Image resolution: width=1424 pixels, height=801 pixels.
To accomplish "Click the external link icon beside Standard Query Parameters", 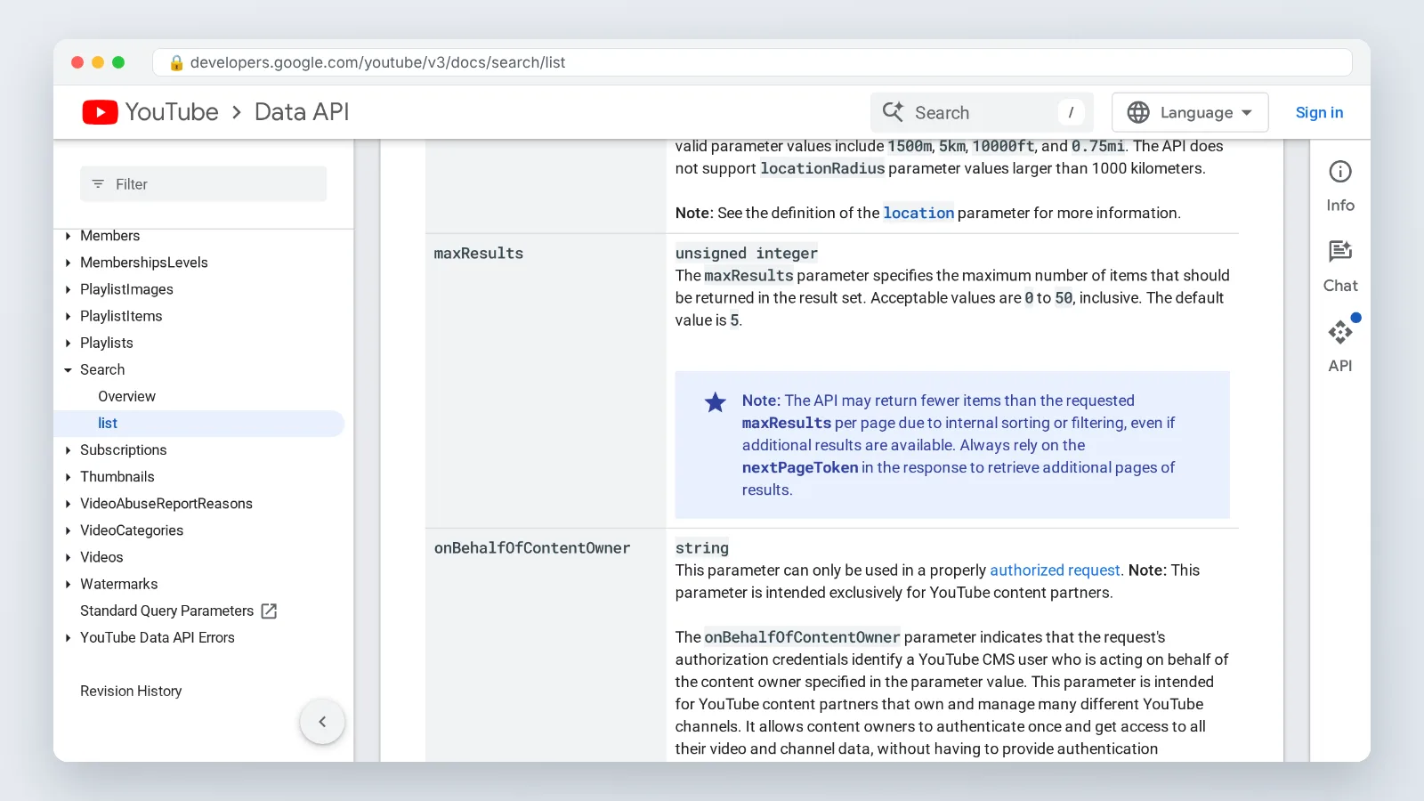I will (269, 611).
